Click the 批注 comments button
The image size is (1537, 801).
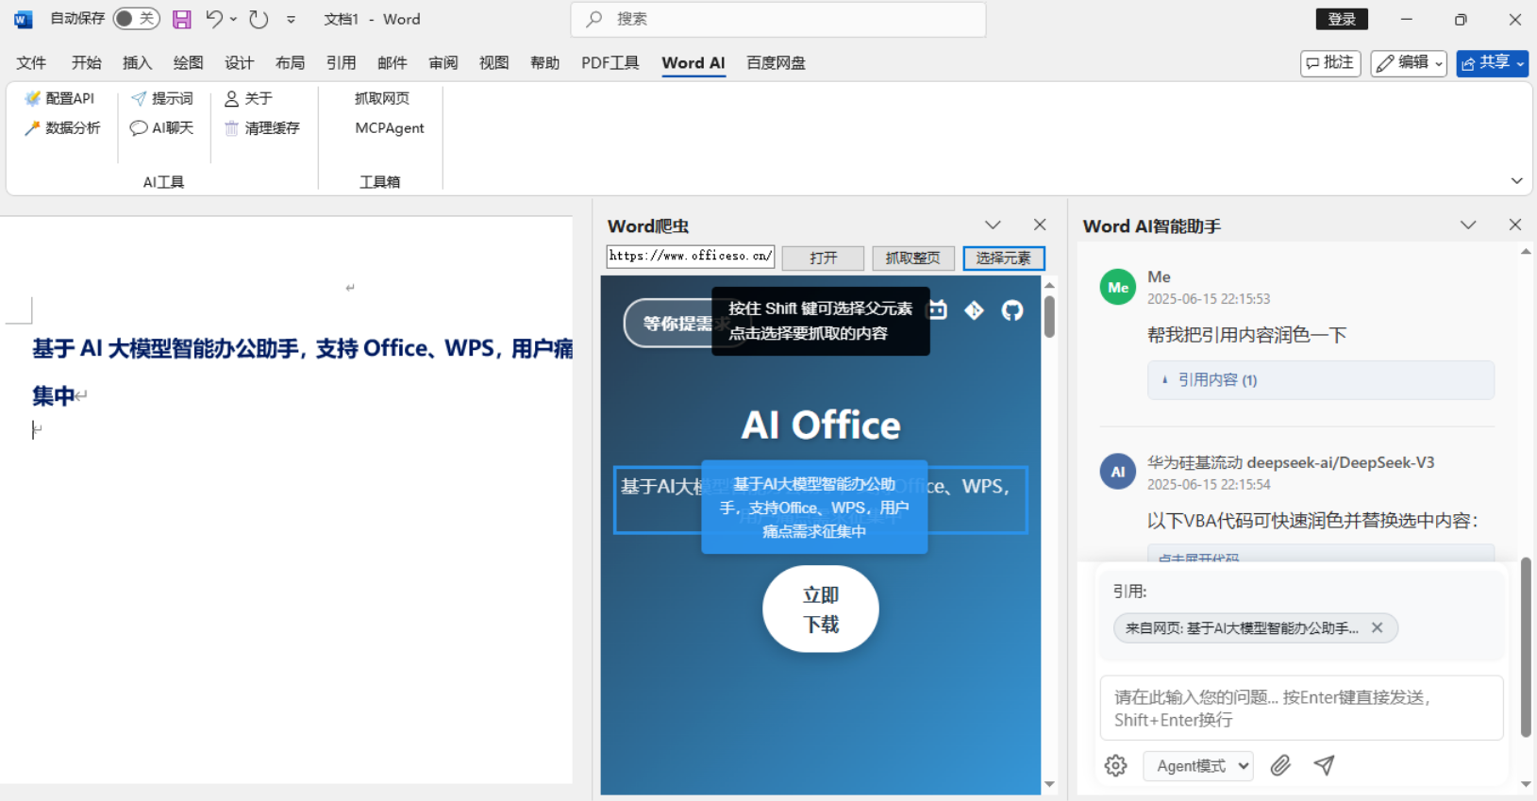(x=1330, y=63)
